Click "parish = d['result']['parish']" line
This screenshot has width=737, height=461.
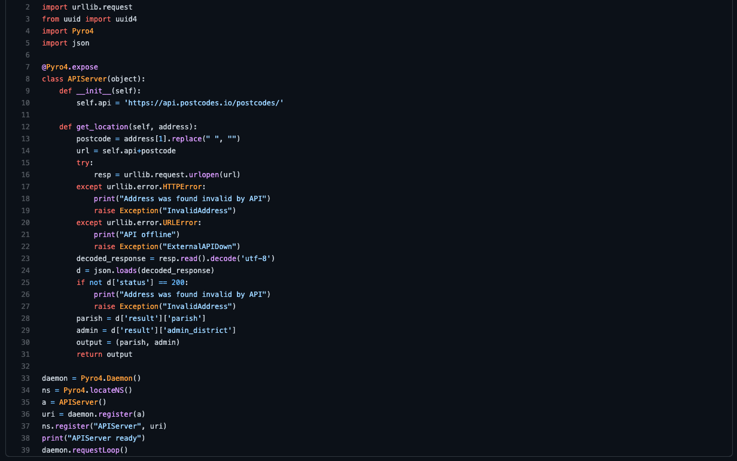point(141,319)
